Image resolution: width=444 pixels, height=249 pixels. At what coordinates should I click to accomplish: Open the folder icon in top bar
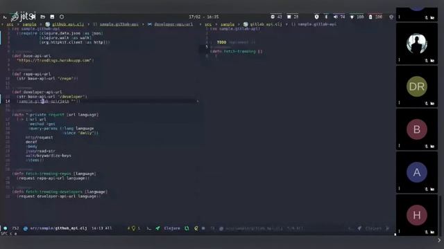(x=43, y=17)
